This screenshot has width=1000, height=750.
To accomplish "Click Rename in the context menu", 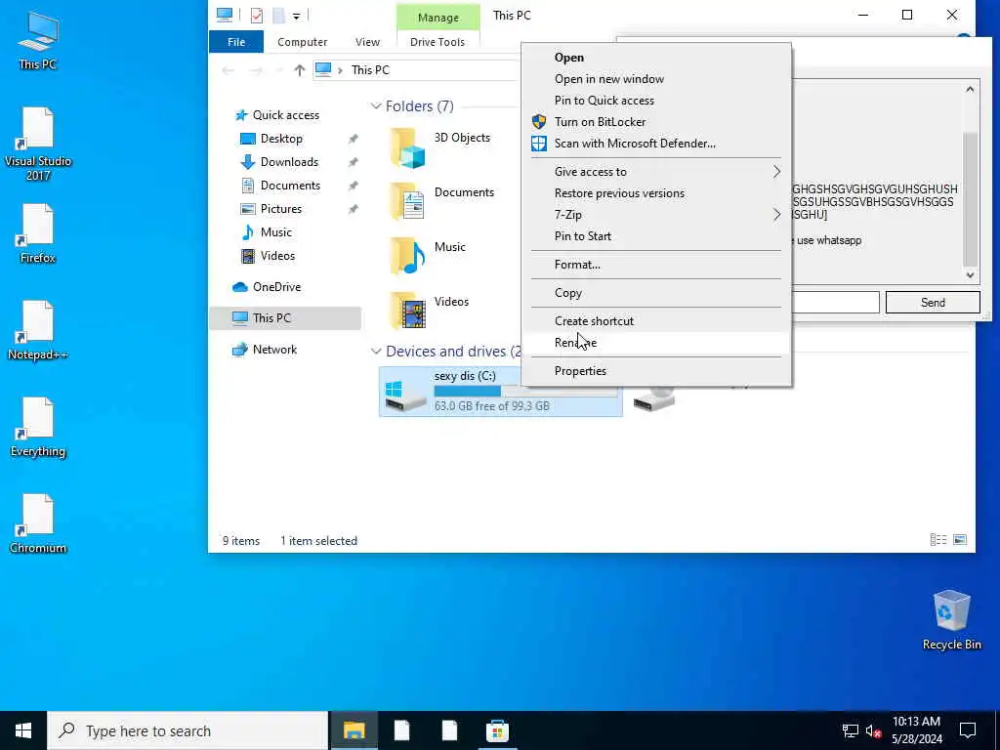I will pyautogui.click(x=657, y=343).
